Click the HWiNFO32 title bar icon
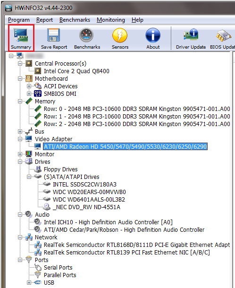Image resolution: width=235 pixels, height=288 pixels. [x=8, y=8]
